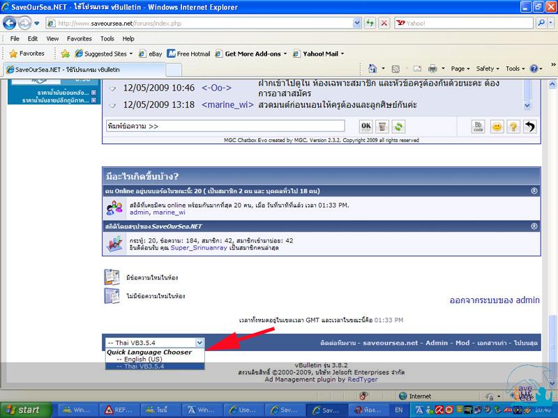Click the browser Home icon
Viewport: 558px width, 418px height.
tap(373, 69)
